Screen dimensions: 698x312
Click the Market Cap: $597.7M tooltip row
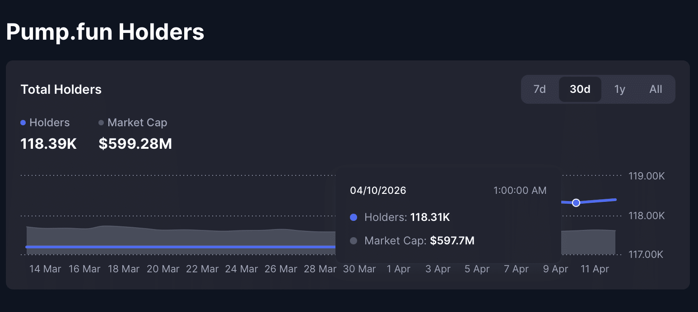pos(419,241)
